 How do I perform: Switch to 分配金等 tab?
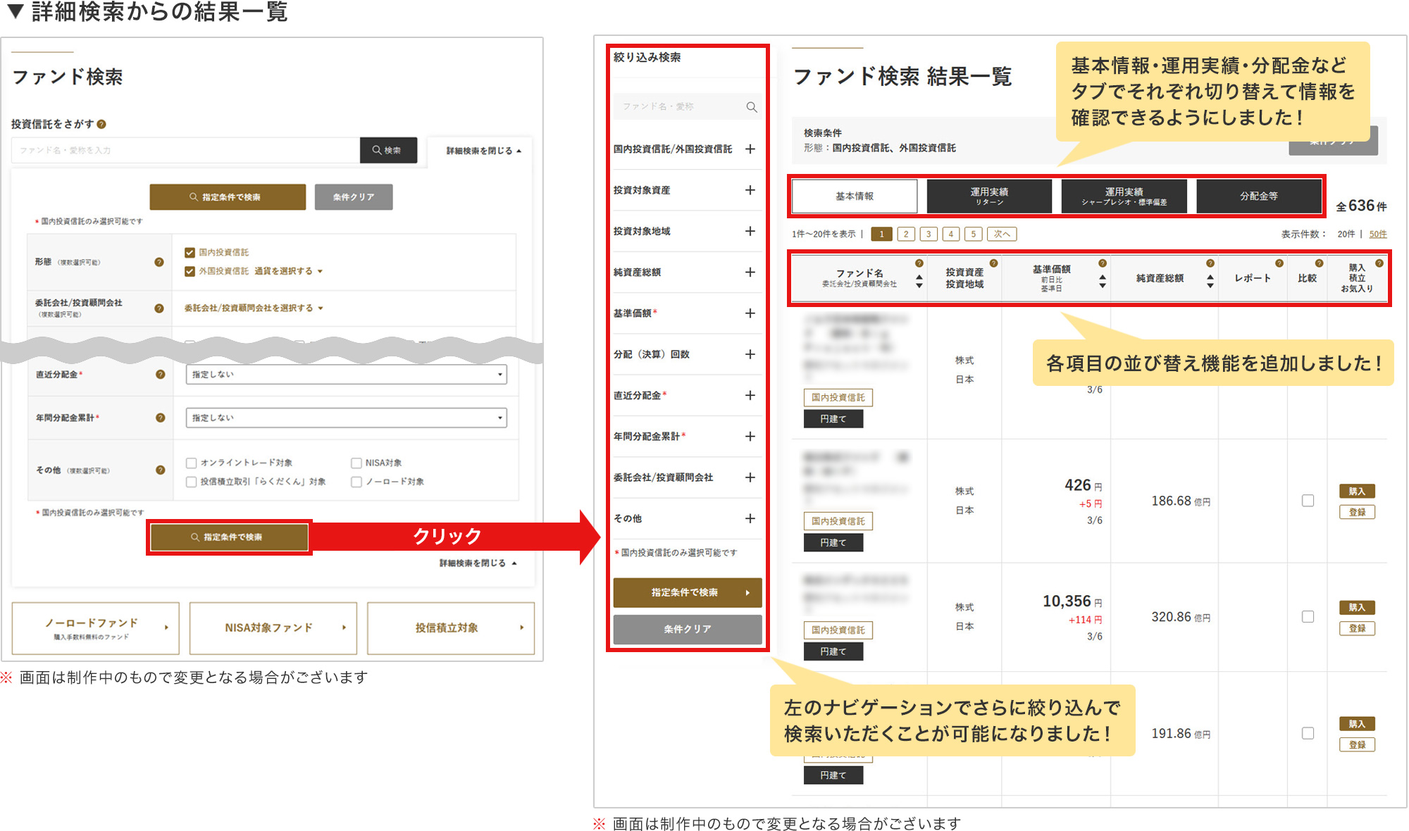(x=1259, y=196)
